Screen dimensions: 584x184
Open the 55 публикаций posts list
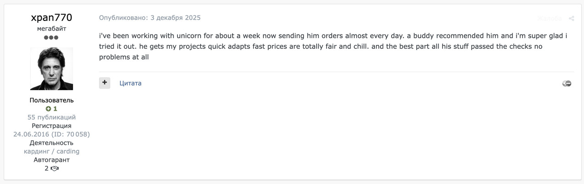tap(51, 117)
